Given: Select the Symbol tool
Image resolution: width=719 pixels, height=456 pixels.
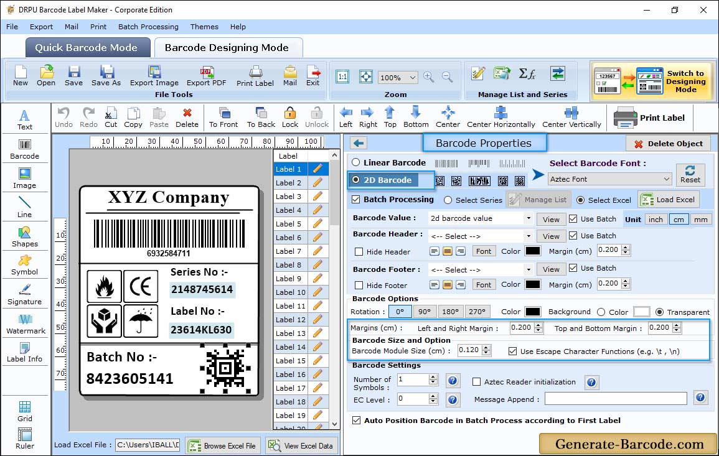Looking at the screenshot, I should click(25, 265).
